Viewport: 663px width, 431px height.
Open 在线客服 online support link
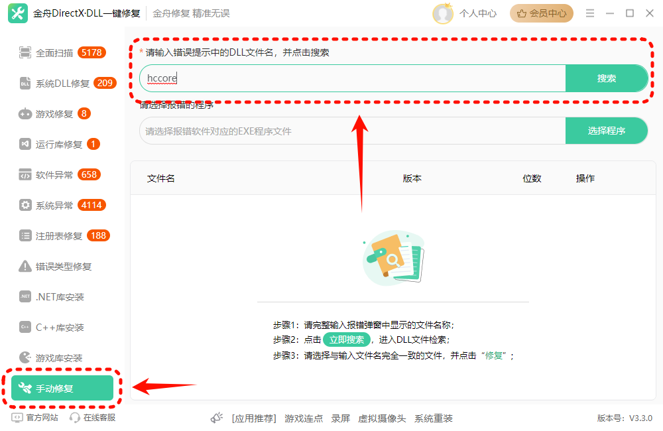click(99, 418)
